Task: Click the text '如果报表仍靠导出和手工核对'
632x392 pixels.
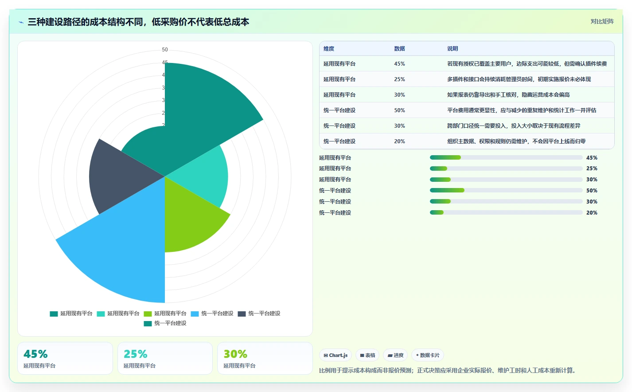Action: pyautogui.click(x=482, y=95)
